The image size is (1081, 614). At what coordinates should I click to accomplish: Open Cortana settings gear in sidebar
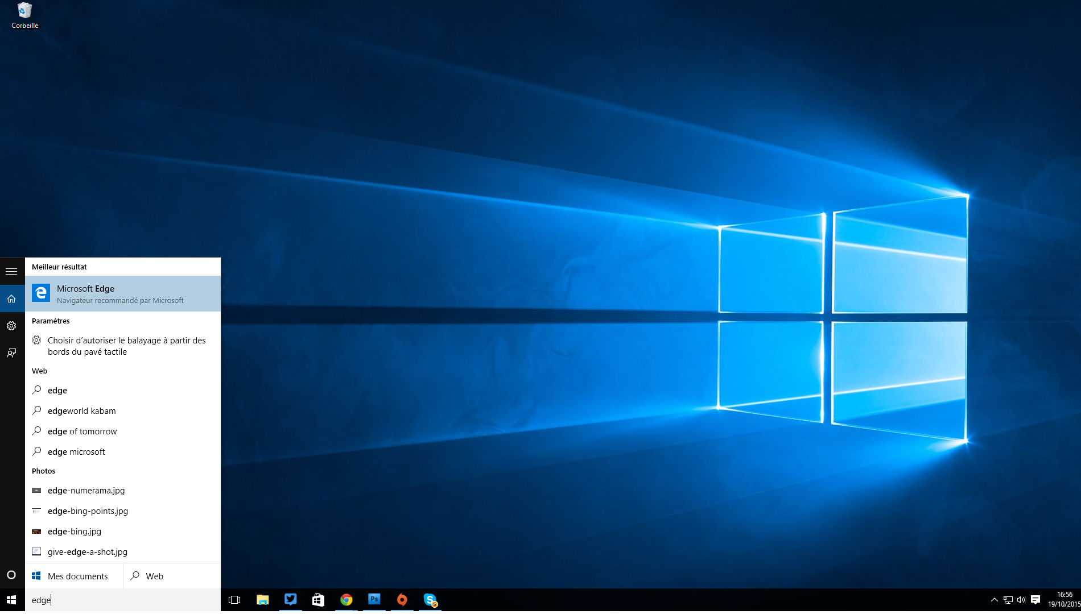tap(11, 326)
